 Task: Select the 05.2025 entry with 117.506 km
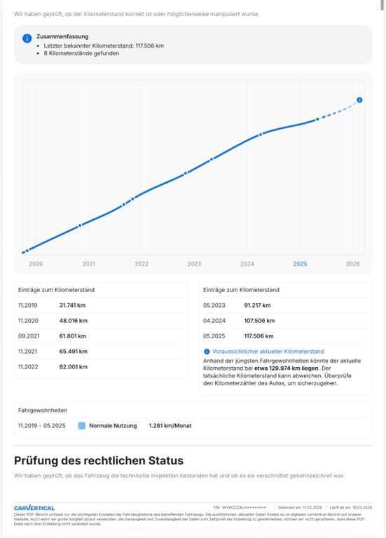pyautogui.click(x=285, y=336)
